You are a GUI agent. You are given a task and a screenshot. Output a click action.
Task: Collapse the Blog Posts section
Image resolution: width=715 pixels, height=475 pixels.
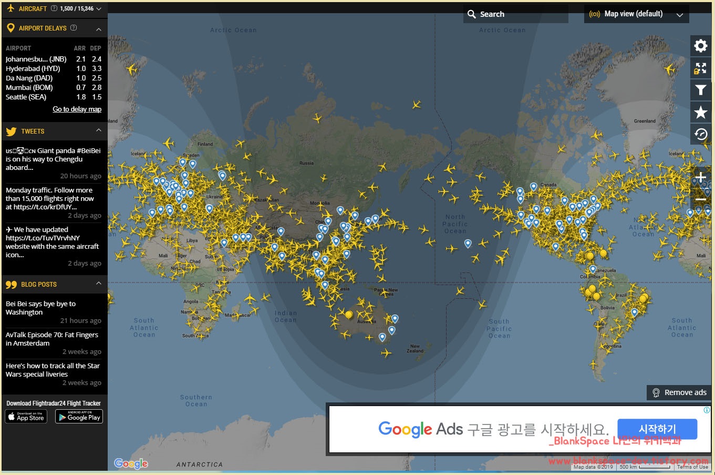click(99, 284)
